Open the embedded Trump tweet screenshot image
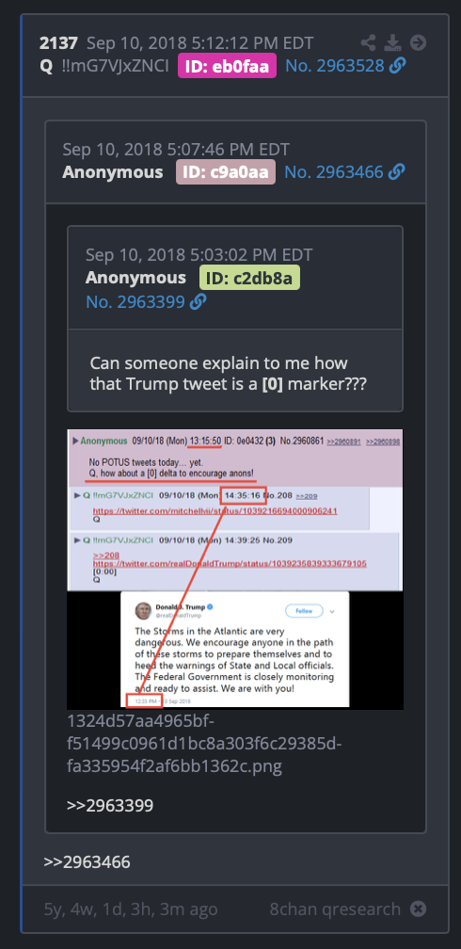461x949 pixels. click(235, 569)
